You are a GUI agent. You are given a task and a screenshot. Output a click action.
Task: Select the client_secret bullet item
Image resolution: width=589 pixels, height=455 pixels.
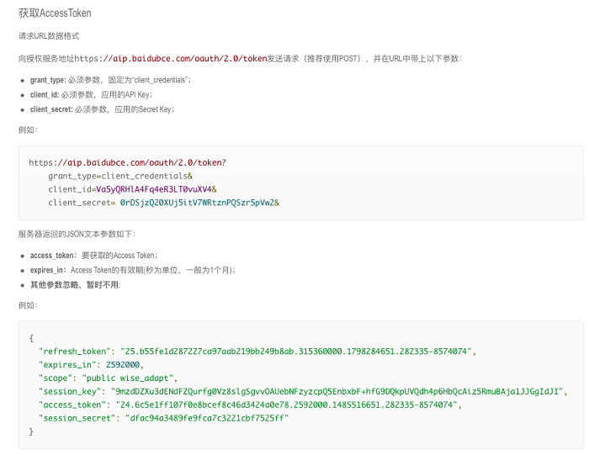coord(102,109)
